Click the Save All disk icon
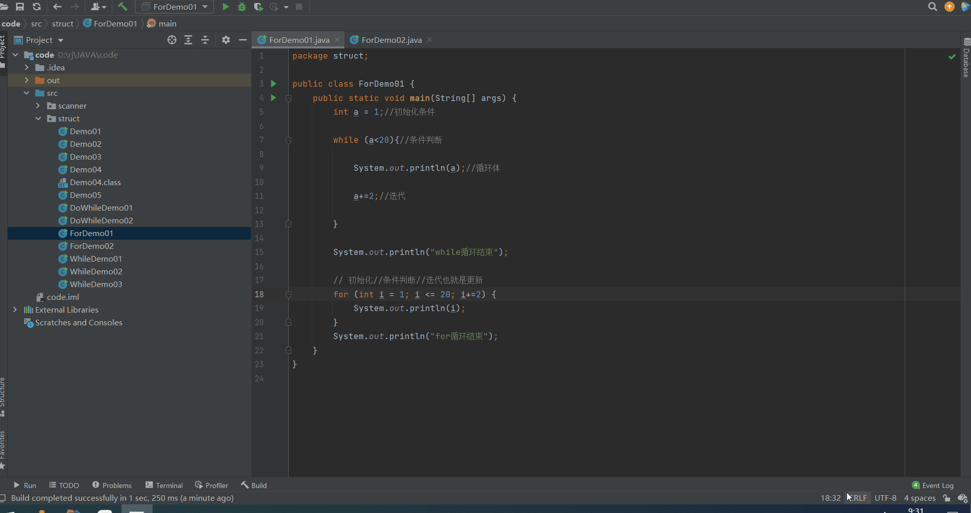Image resolution: width=971 pixels, height=513 pixels. pyautogui.click(x=20, y=7)
